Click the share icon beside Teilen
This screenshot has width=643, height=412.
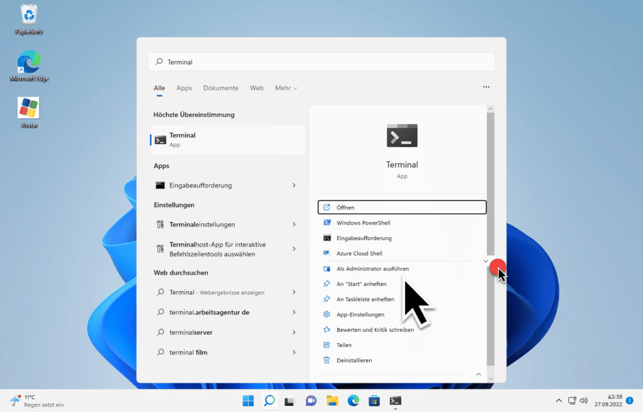point(327,345)
